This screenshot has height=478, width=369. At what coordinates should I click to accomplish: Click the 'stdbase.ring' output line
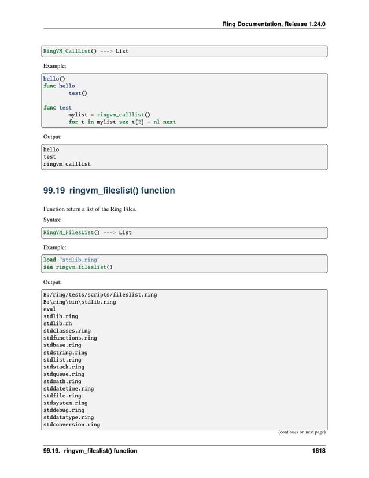click(x=62, y=345)
